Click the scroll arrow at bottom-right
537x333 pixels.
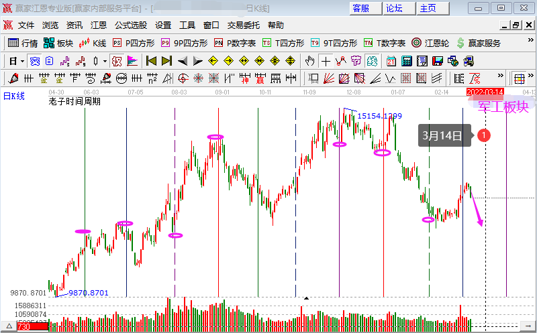coord(528,326)
